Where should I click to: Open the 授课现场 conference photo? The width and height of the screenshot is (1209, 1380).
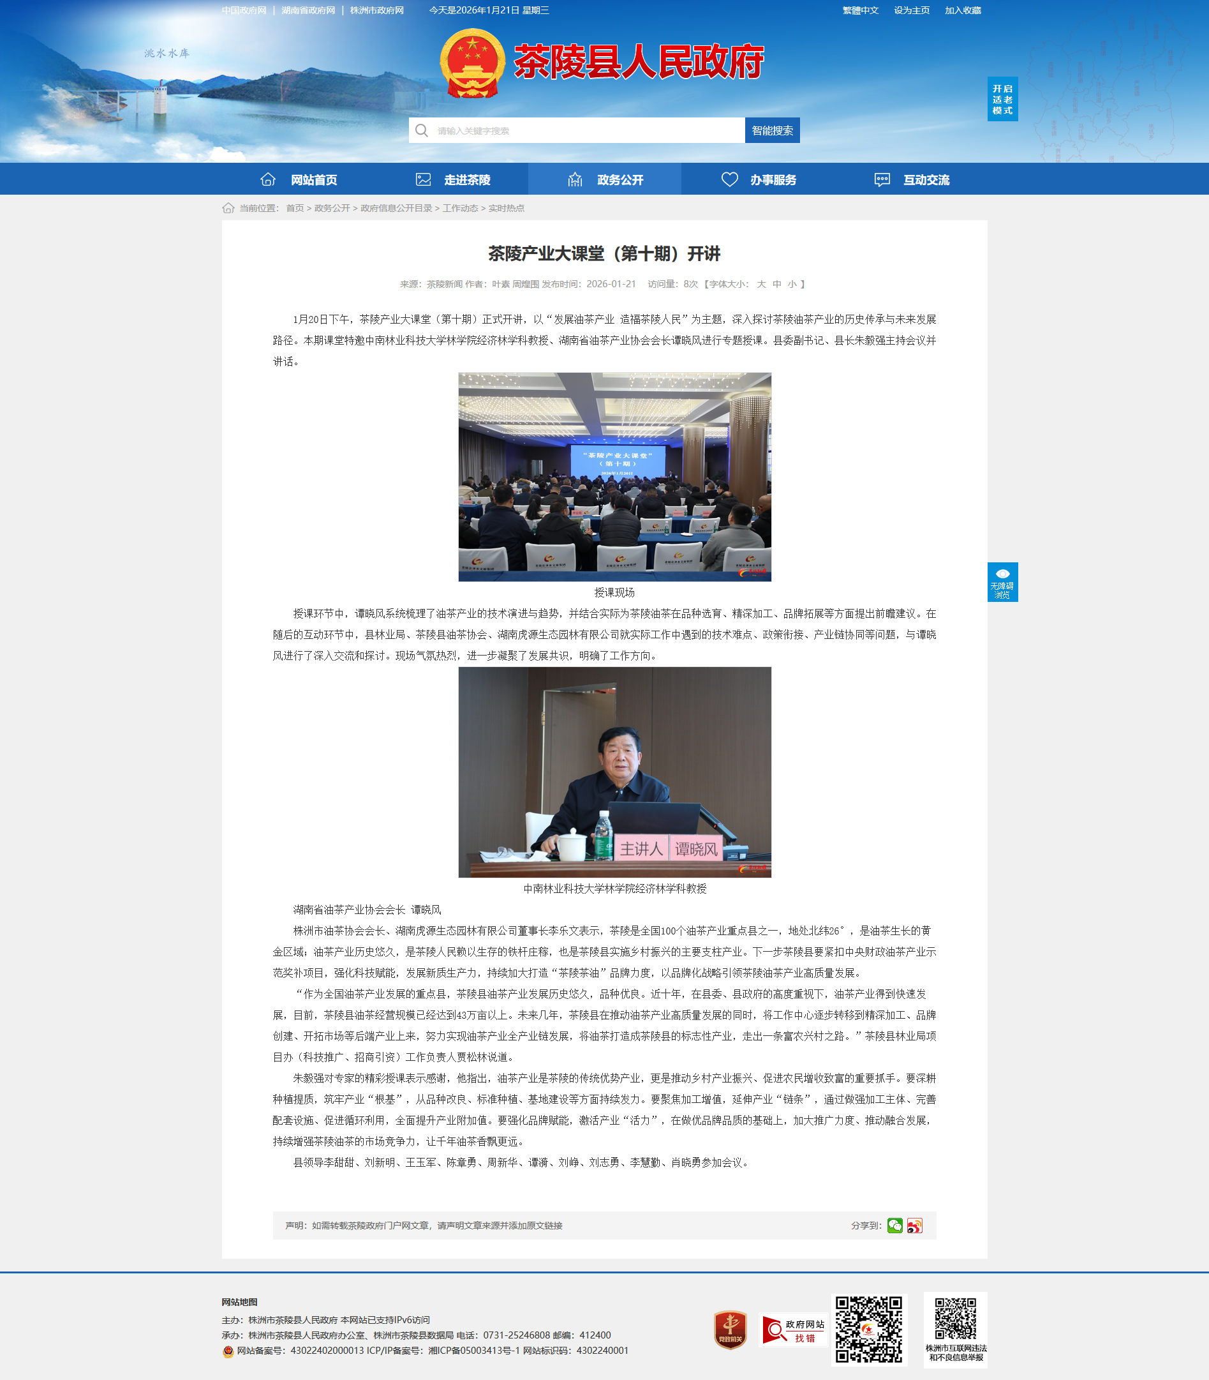(614, 476)
